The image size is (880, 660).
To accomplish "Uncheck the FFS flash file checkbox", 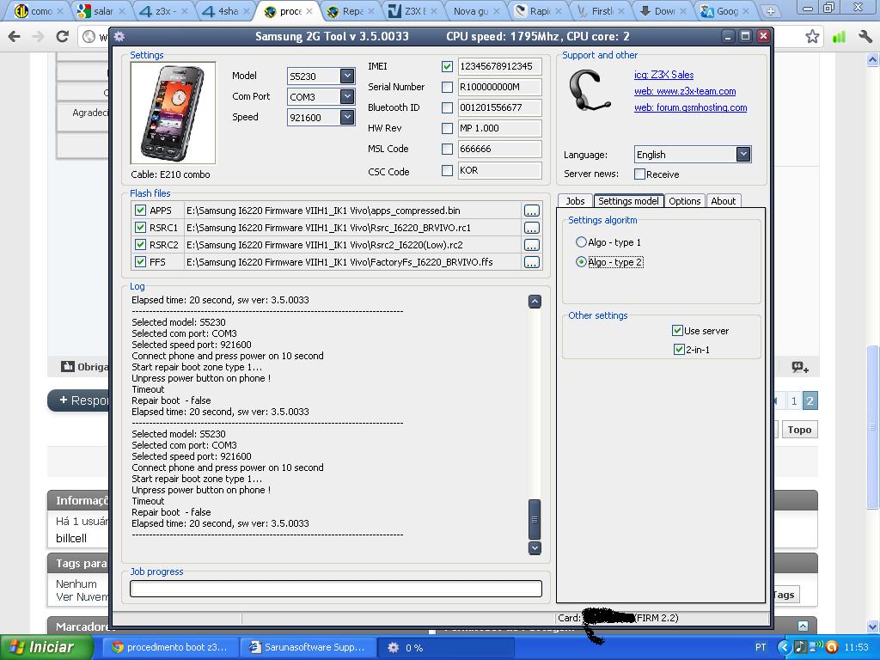I will (140, 261).
